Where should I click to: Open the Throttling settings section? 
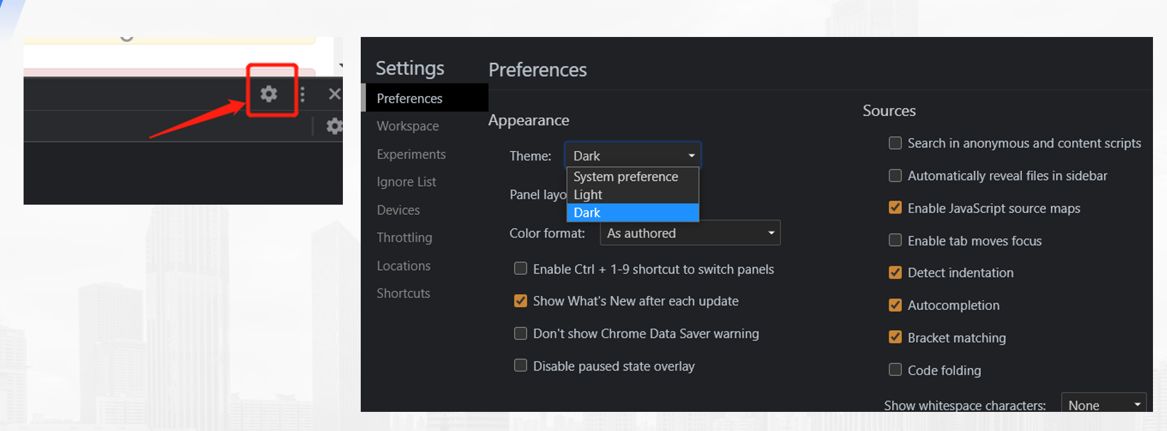[404, 238]
